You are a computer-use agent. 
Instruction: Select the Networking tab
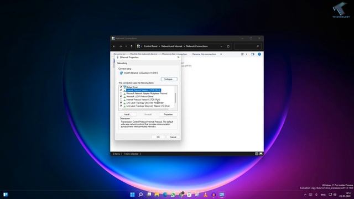122,63
